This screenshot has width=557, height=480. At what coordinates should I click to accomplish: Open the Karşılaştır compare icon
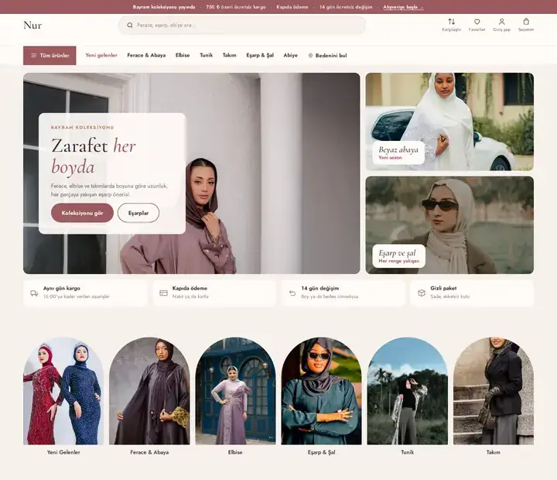(x=452, y=22)
